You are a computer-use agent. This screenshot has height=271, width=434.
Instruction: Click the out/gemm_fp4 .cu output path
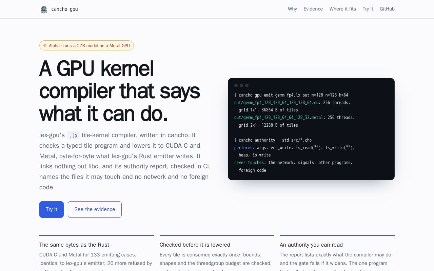[276, 102]
